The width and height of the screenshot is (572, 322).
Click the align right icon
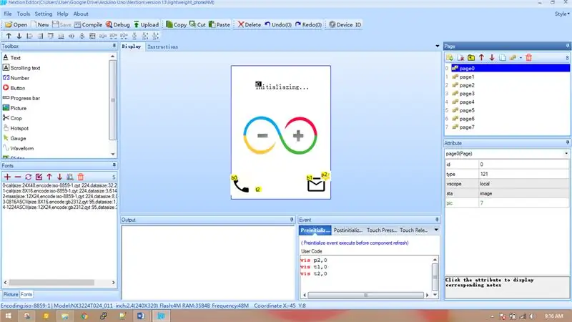(40, 36)
